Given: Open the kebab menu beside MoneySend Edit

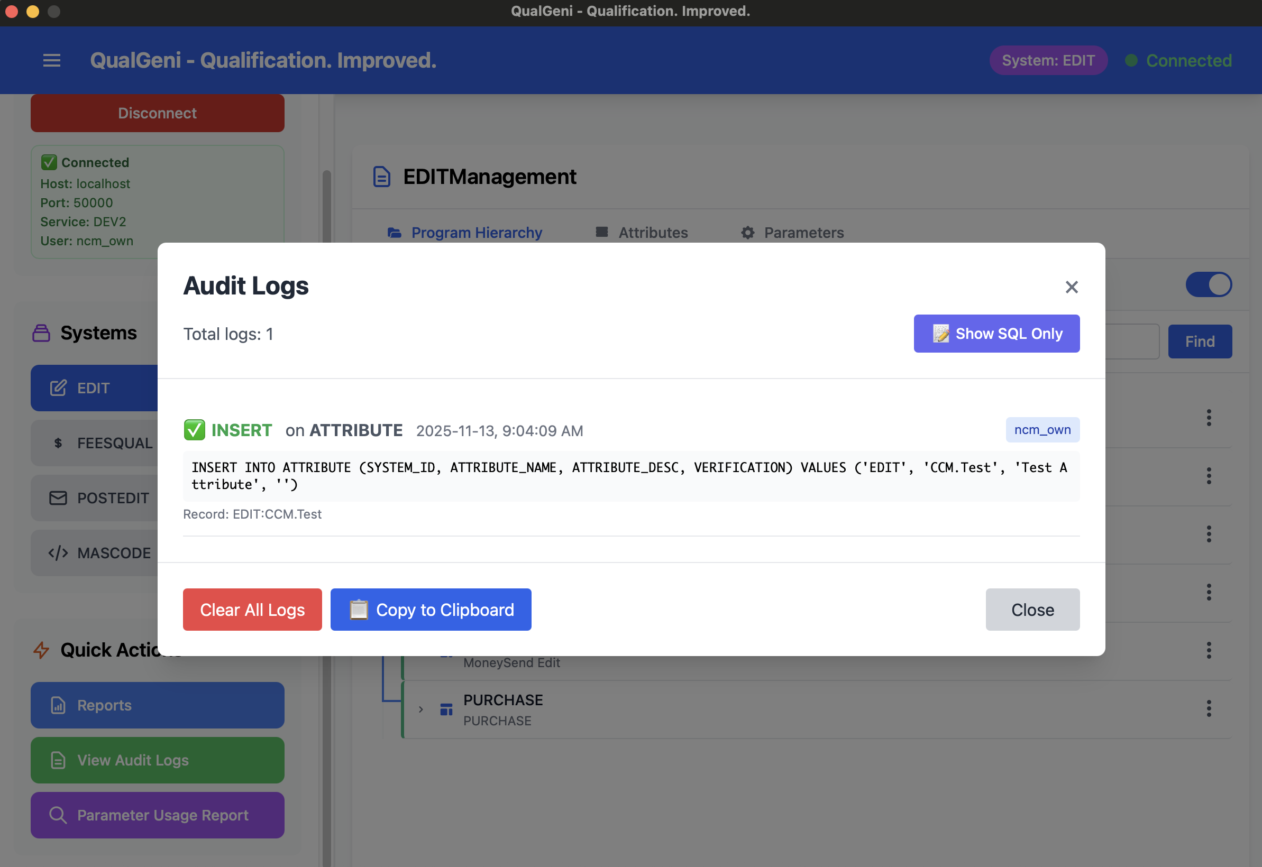Looking at the screenshot, I should click(x=1209, y=650).
